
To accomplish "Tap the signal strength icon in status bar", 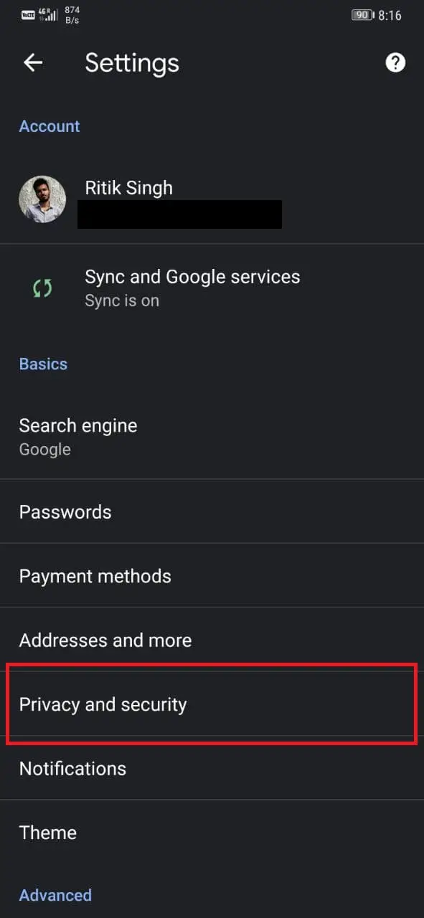I will tap(47, 14).
